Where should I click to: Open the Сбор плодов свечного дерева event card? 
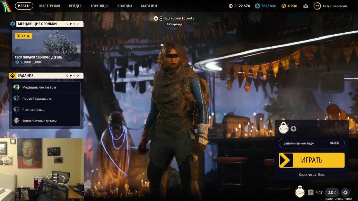click(46, 48)
